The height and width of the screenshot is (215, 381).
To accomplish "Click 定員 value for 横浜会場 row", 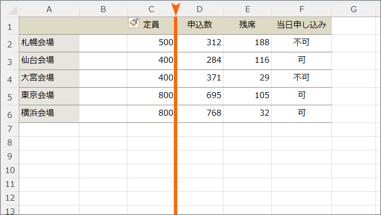I will (151, 114).
